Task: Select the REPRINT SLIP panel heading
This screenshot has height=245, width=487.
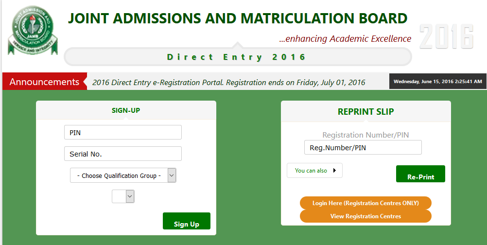Action: [x=366, y=111]
